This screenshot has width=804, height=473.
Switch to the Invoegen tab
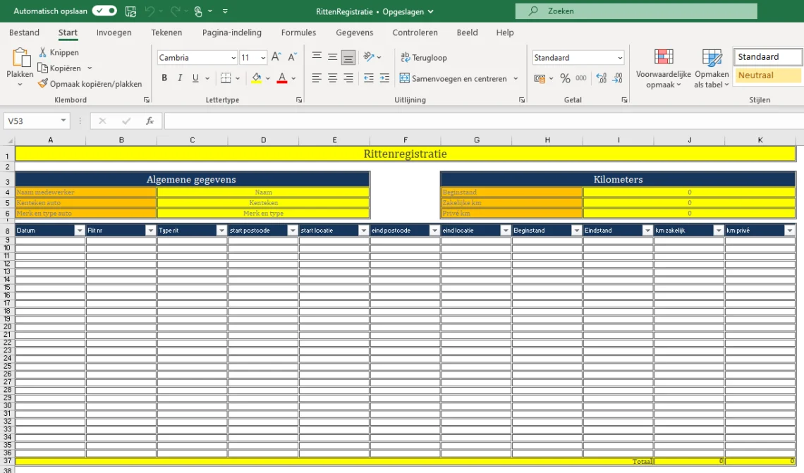[114, 32]
